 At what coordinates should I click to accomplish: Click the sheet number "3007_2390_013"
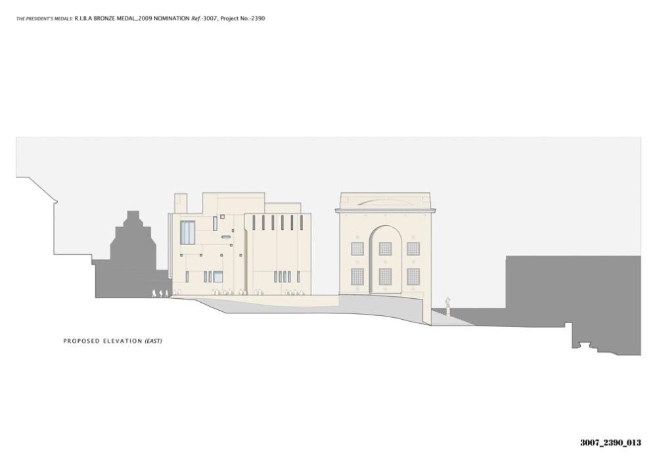(x=610, y=443)
